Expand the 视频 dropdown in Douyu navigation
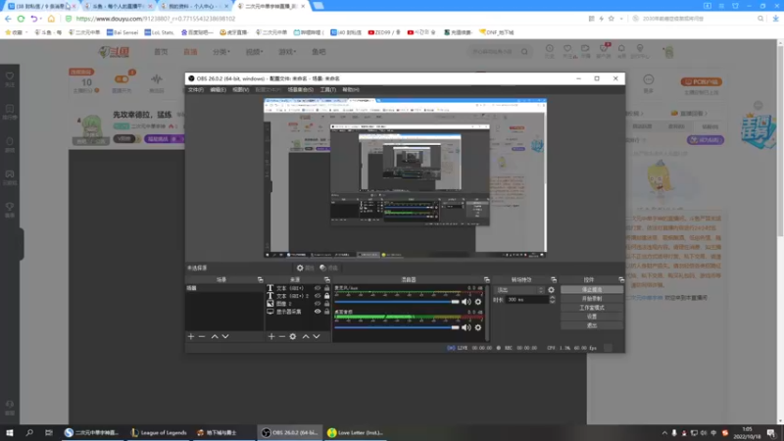The width and height of the screenshot is (784, 441). pyautogui.click(x=254, y=52)
